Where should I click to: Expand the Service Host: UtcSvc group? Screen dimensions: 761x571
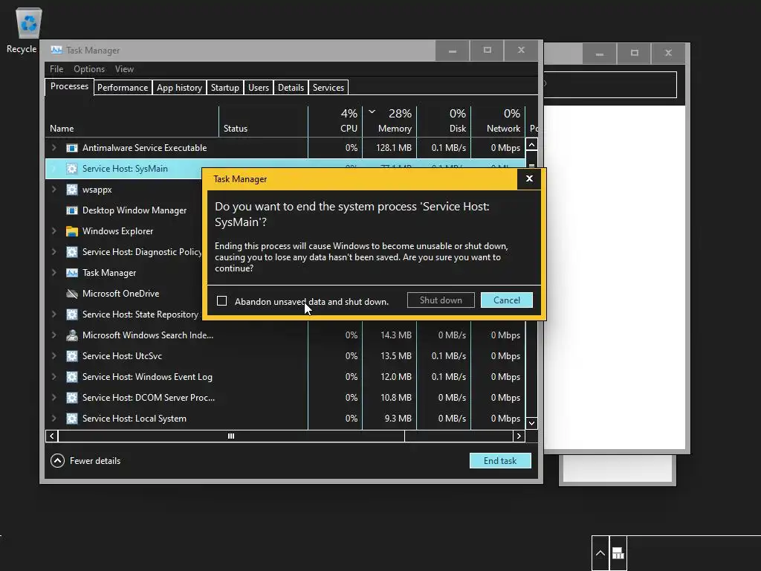(x=54, y=356)
